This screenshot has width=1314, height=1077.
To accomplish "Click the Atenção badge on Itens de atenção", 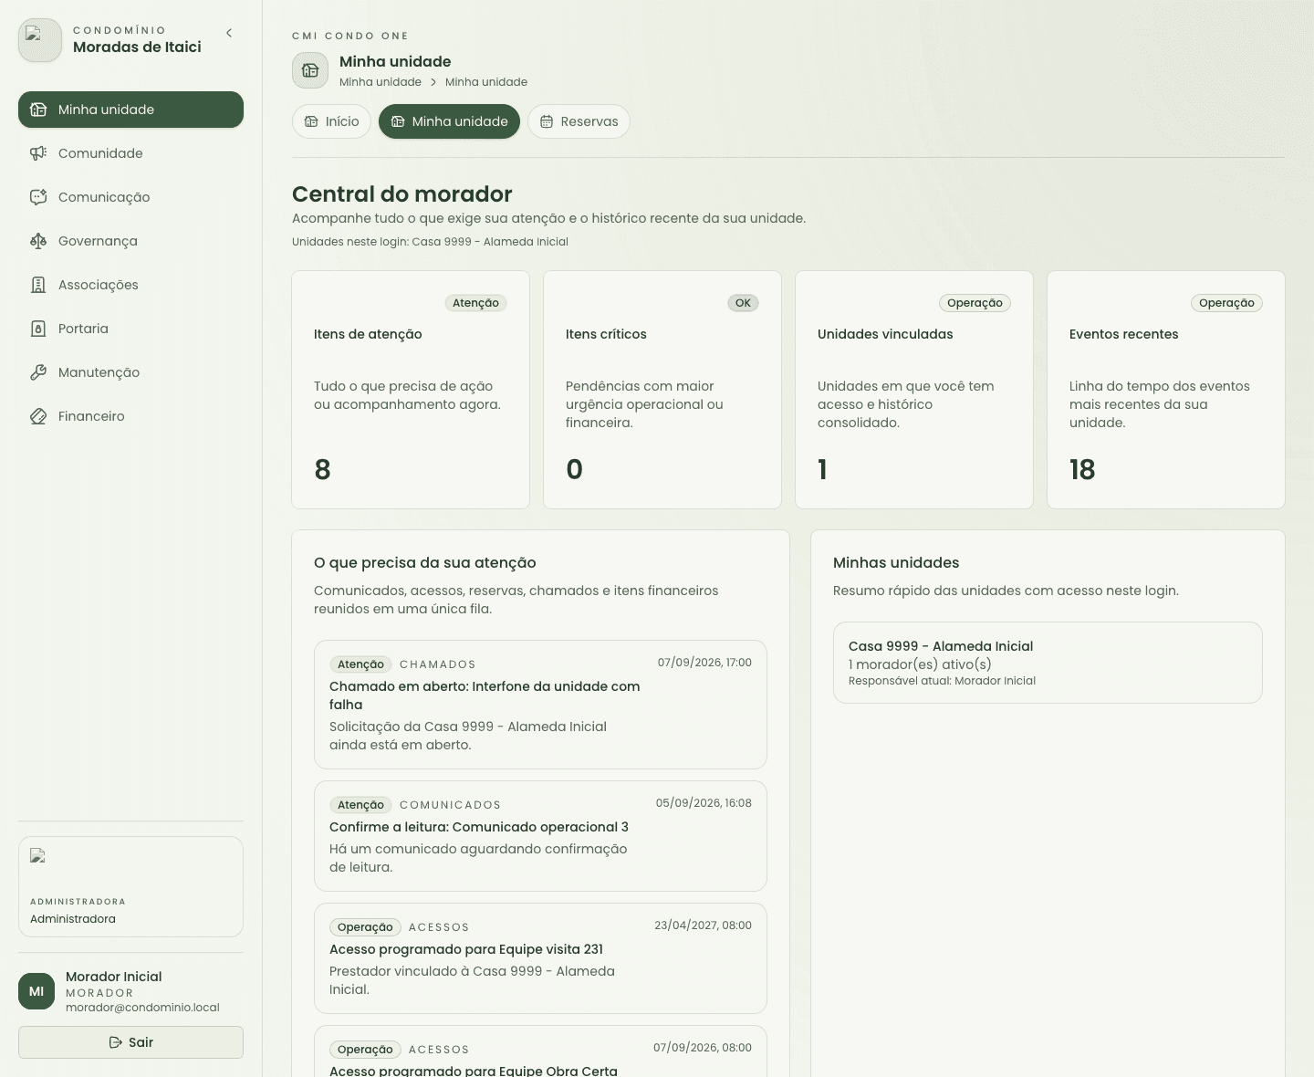I will [x=475, y=303].
